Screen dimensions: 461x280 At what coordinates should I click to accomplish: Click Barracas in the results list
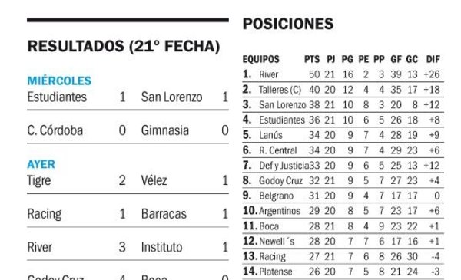pos(164,214)
